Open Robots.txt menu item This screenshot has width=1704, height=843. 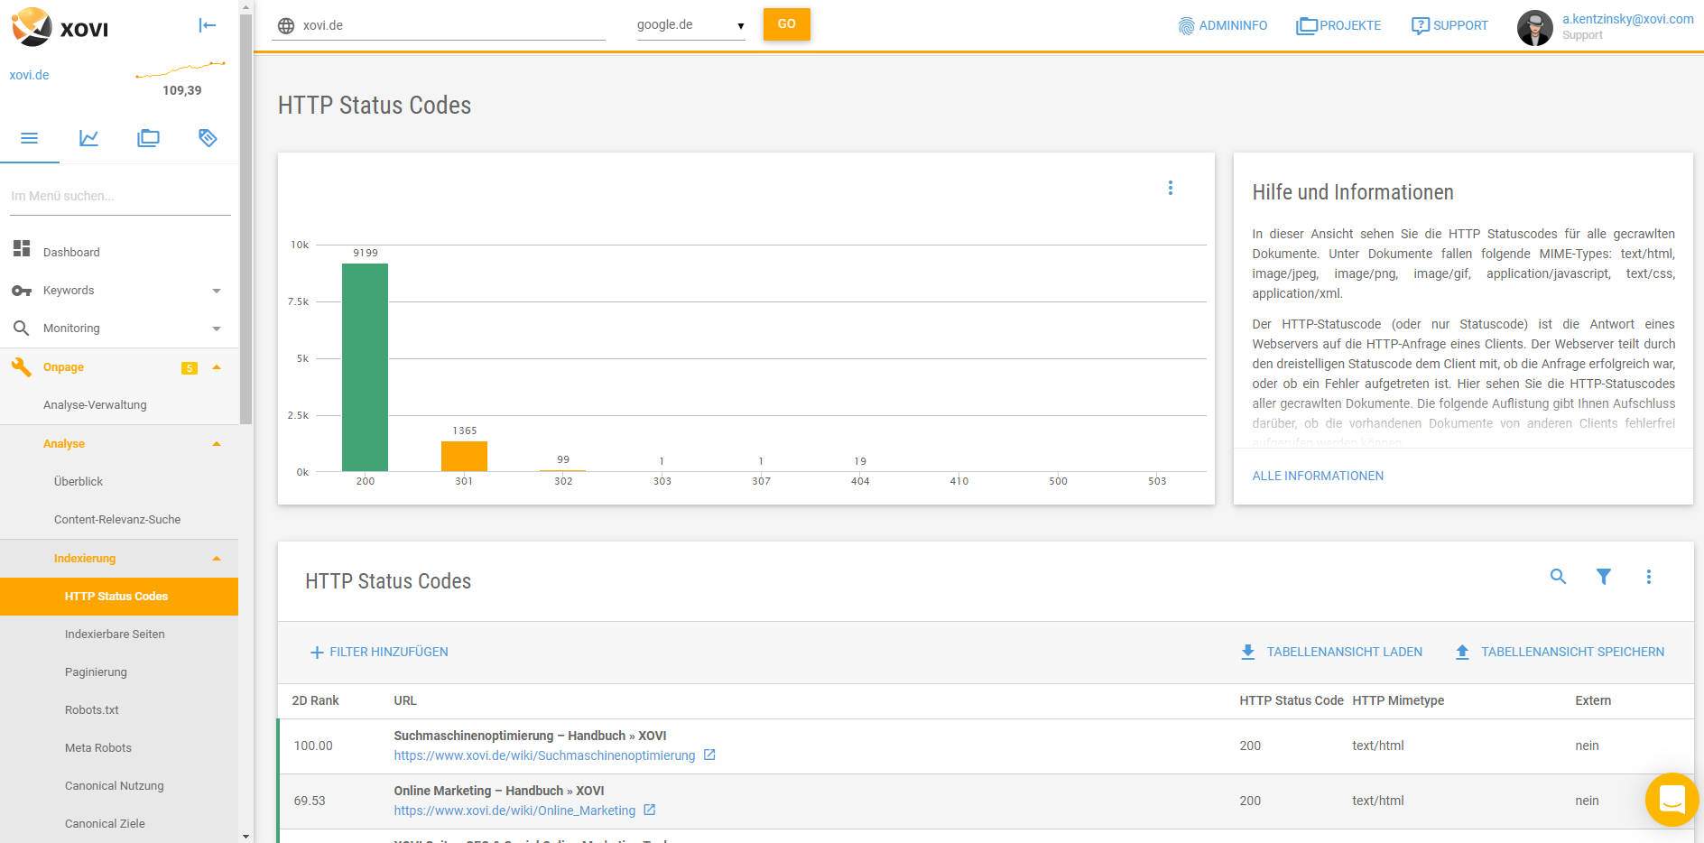[x=92, y=710]
